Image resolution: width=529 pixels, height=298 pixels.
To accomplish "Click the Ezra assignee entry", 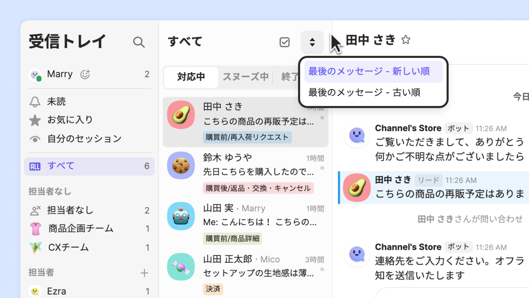I will tap(90, 291).
